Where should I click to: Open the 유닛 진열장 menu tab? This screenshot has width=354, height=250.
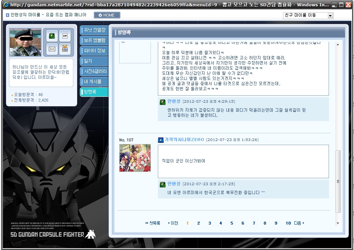tap(95, 30)
